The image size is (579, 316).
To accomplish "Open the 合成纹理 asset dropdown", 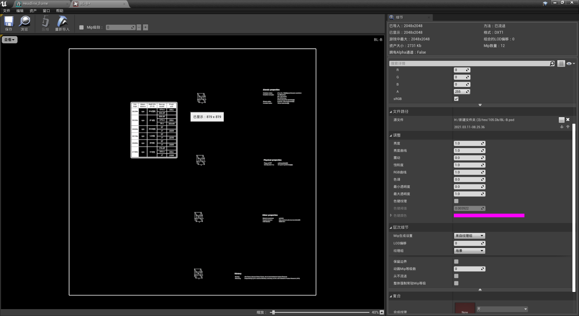I will click(x=502, y=309).
